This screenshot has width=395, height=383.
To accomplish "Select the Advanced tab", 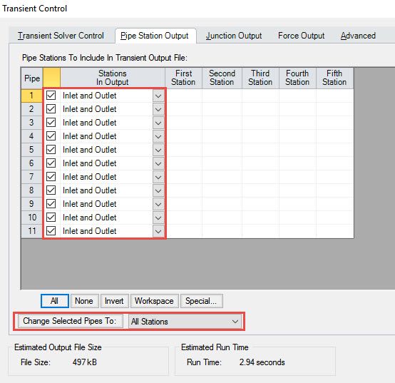I will pos(358,36).
